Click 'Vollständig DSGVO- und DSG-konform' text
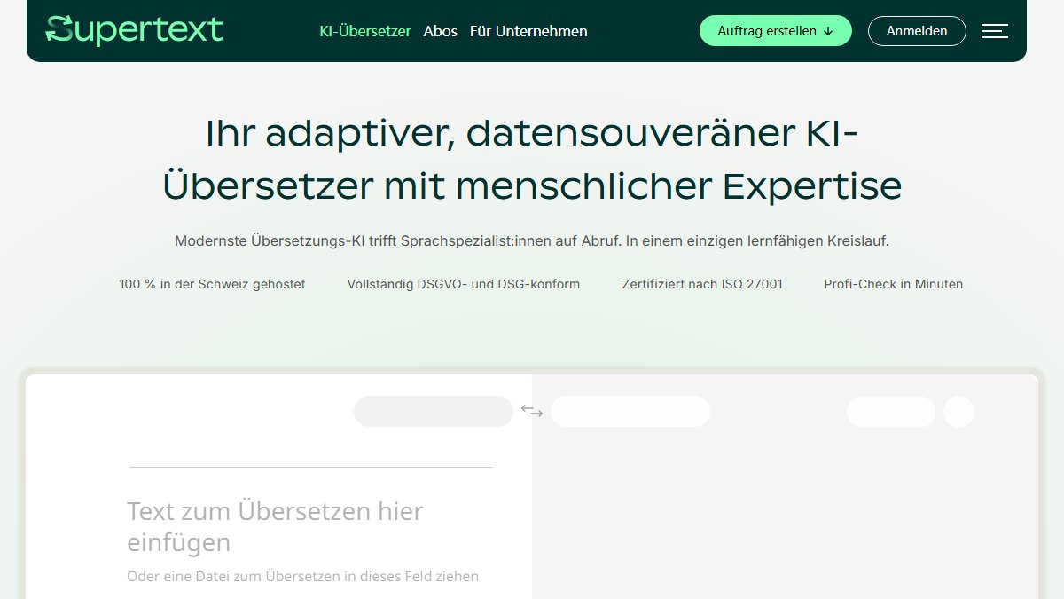This screenshot has width=1064, height=599. point(464,284)
